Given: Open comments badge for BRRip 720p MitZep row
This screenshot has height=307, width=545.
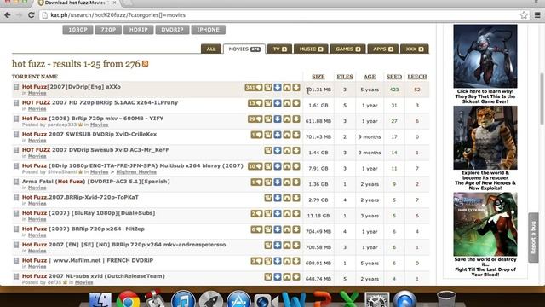Looking at the screenshot, I should tap(256, 229).
